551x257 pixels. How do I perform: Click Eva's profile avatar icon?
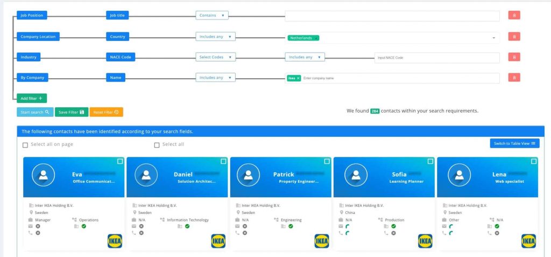43,175
